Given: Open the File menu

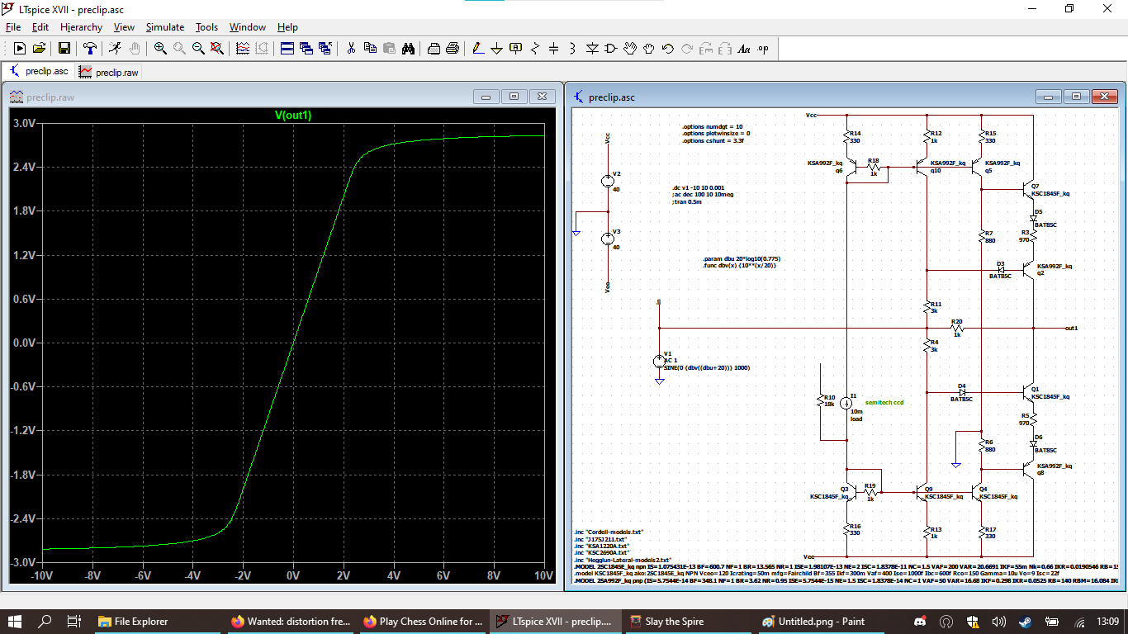Looking at the screenshot, I should click(13, 27).
